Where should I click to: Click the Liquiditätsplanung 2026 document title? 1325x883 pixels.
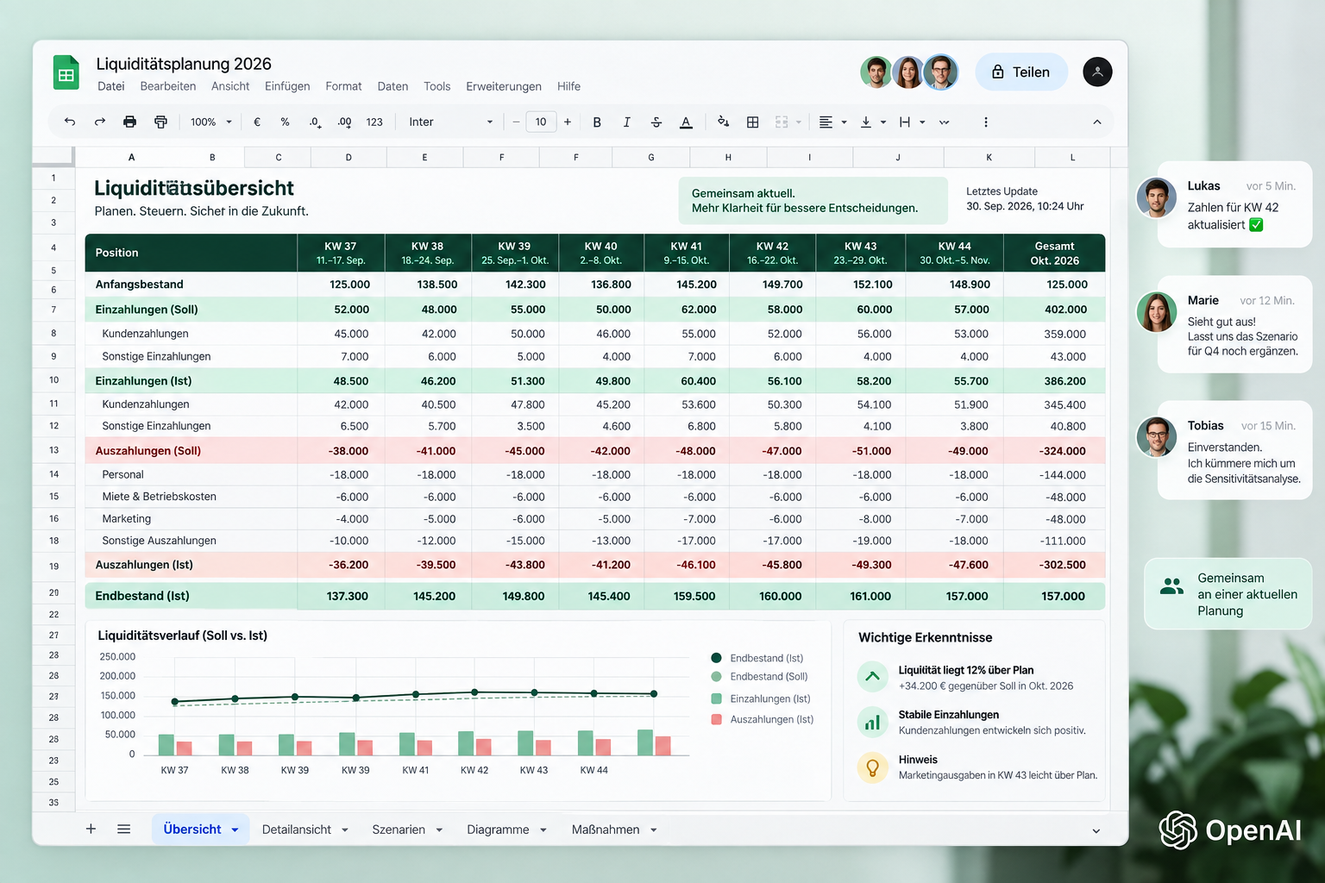pos(184,64)
